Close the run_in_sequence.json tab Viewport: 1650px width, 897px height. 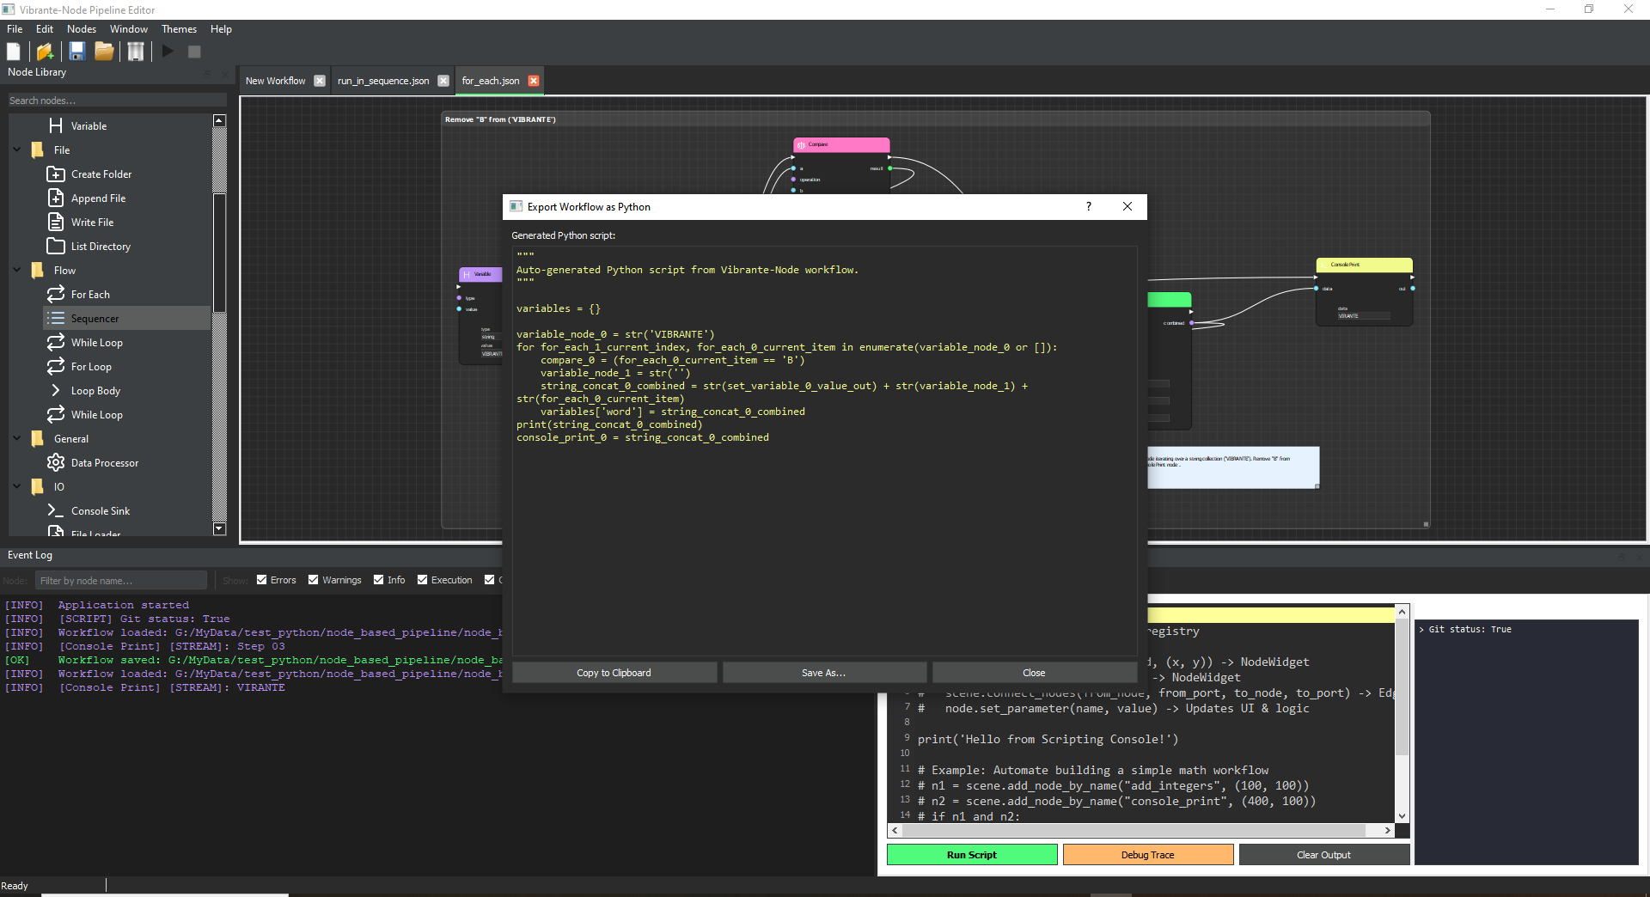point(443,81)
